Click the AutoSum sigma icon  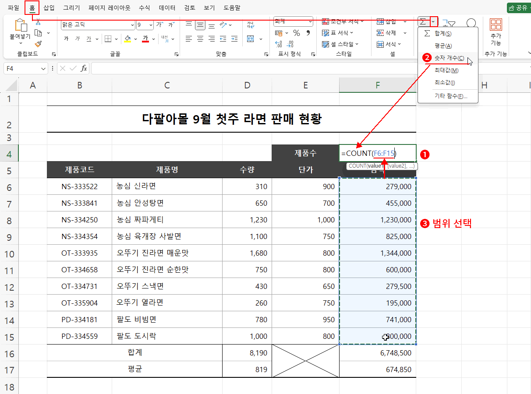(x=423, y=21)
